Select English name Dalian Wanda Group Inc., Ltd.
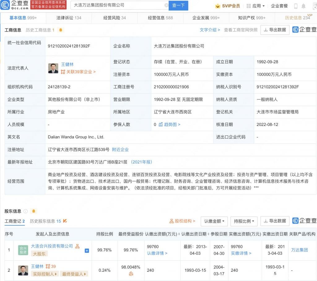 [x=76, y=137]
